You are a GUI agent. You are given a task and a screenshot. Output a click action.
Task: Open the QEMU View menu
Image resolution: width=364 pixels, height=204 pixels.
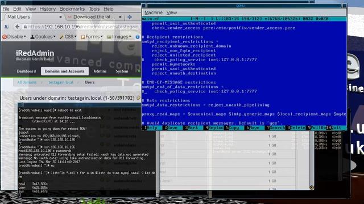pyautogui.click(x=172, y=12)
